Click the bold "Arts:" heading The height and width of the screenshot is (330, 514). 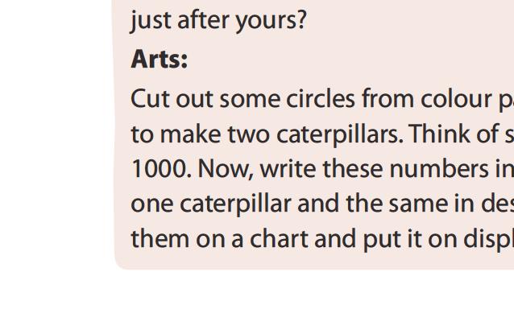point(160,60)
